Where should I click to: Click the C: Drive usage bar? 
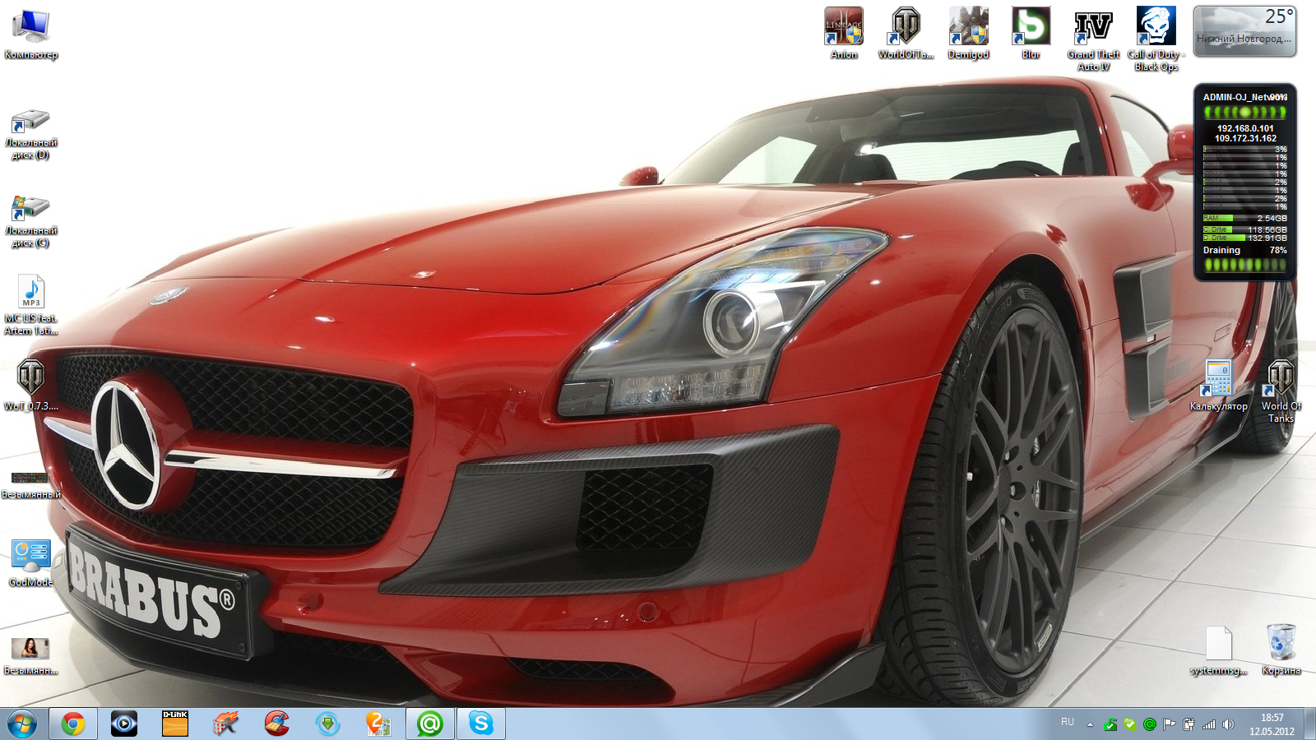pyautogui.click(x=1244, y=229)
